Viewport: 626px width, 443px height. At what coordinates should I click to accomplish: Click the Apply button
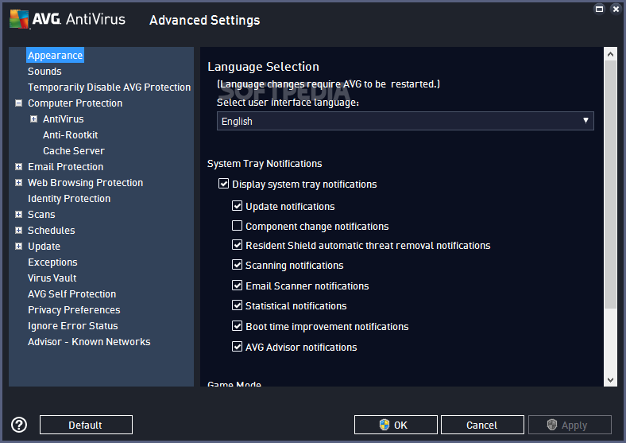[570, 425]
